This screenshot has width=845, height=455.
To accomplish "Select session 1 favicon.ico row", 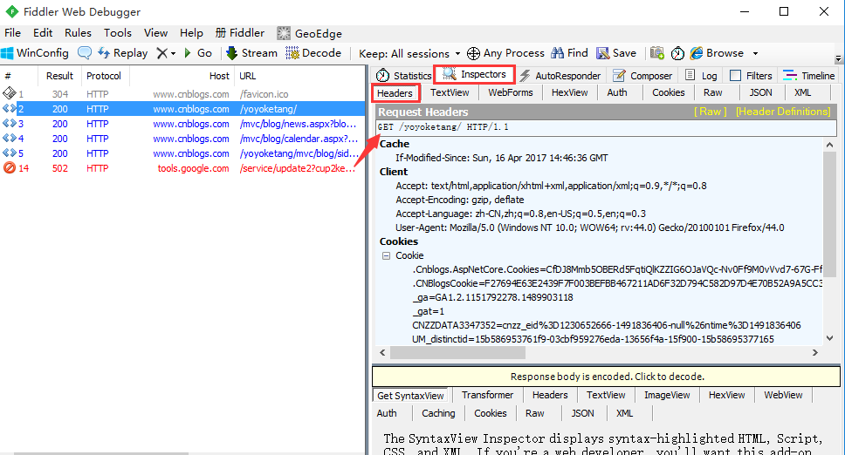I will point(182,94).
